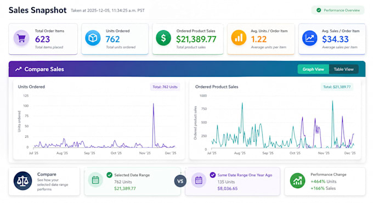Click the green calendar icon for Selected Date Range

tap(95, 180)
